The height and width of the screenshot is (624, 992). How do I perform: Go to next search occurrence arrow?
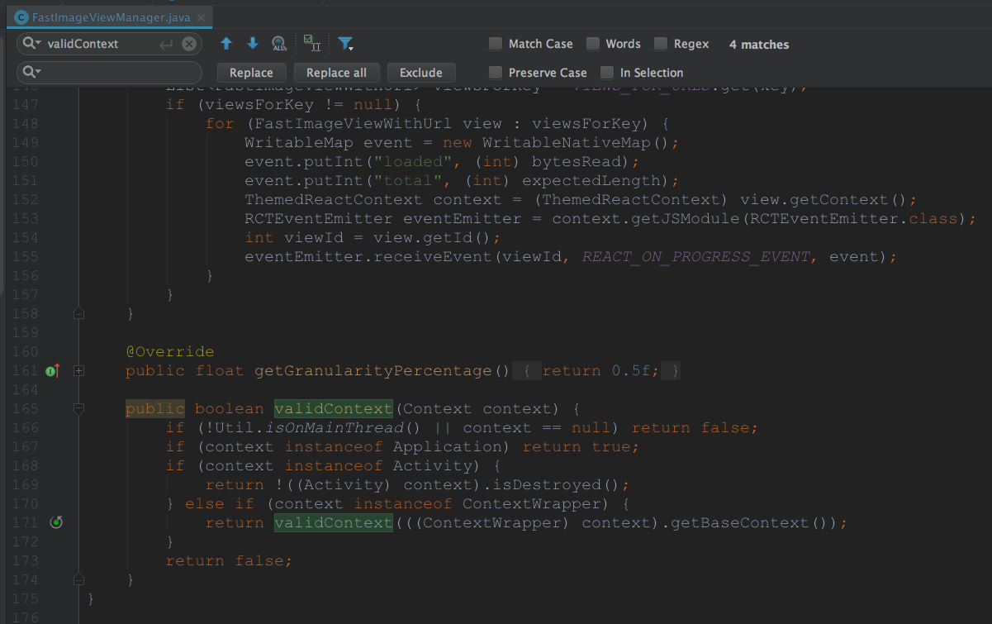tap(253, 44)
